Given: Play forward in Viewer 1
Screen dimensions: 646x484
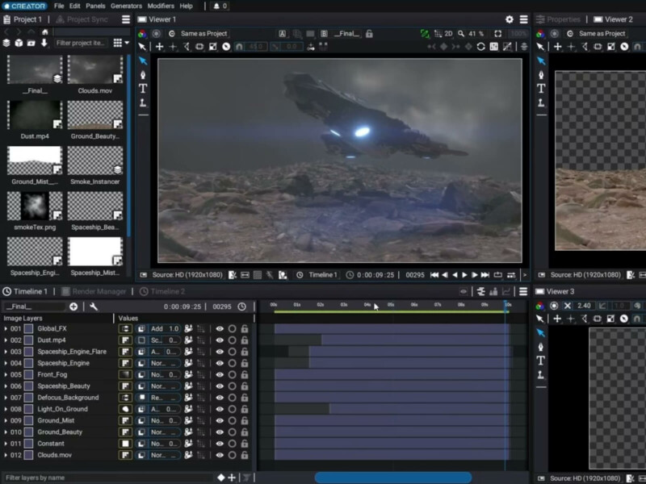Looking at the screenshot, I should [465, 275].
